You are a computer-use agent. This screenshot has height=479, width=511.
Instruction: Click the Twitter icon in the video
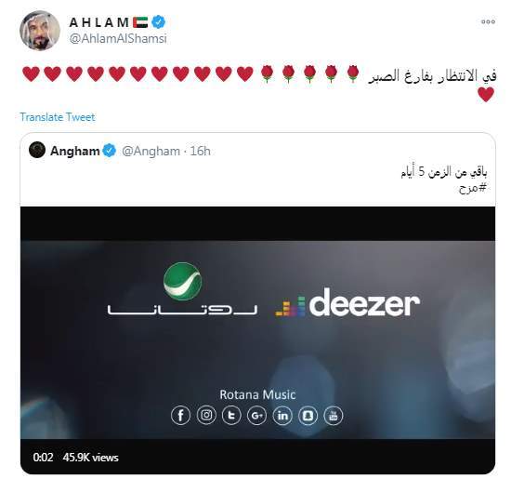(x=231, y=415)
